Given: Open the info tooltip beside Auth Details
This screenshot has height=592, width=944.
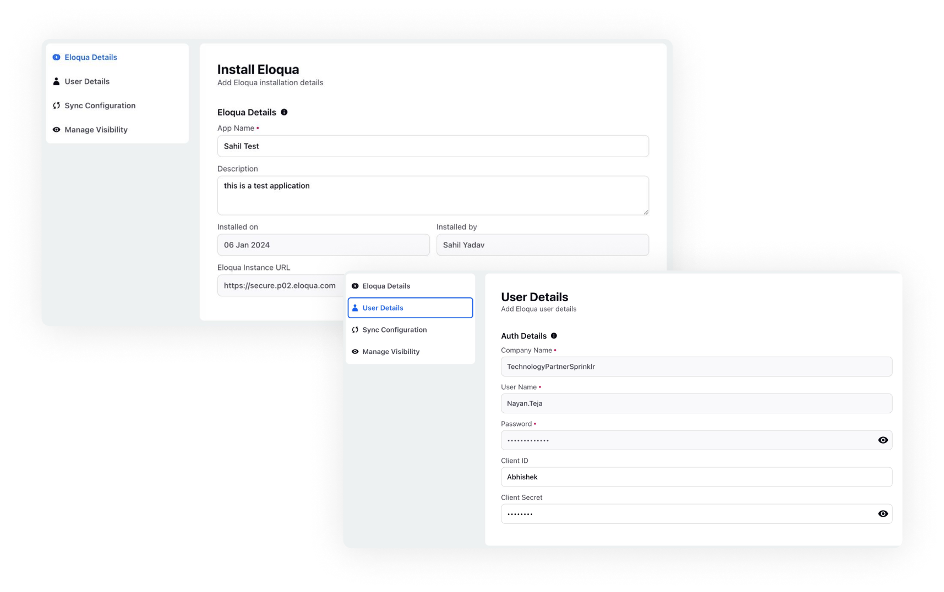Looking at the screenshot, I should coord(554,336).
